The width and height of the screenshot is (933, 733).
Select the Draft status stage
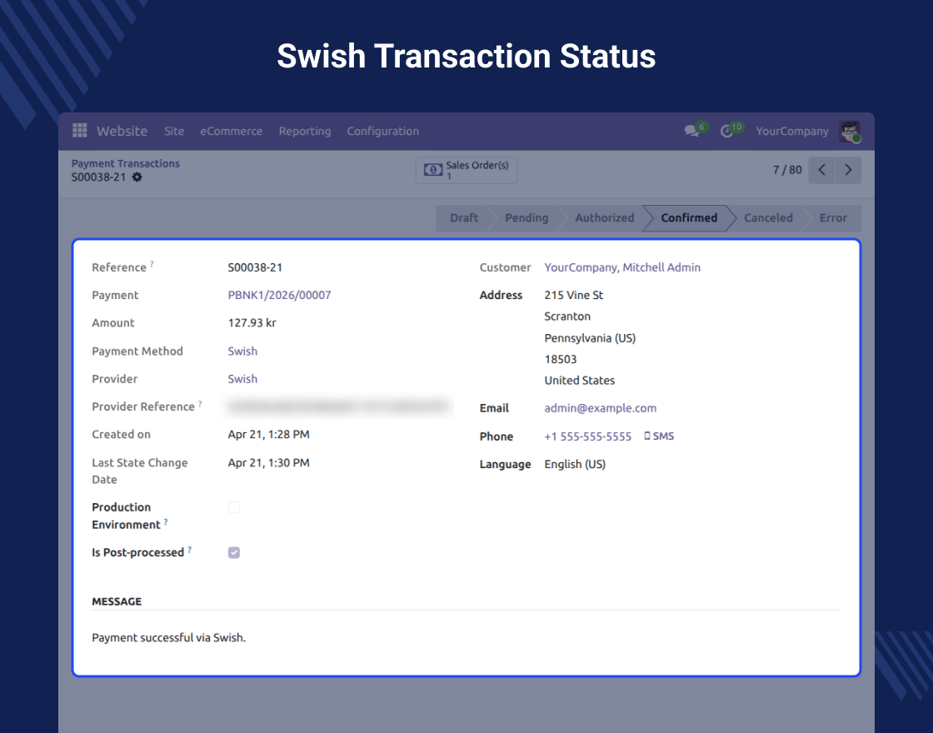coord(464,217)
